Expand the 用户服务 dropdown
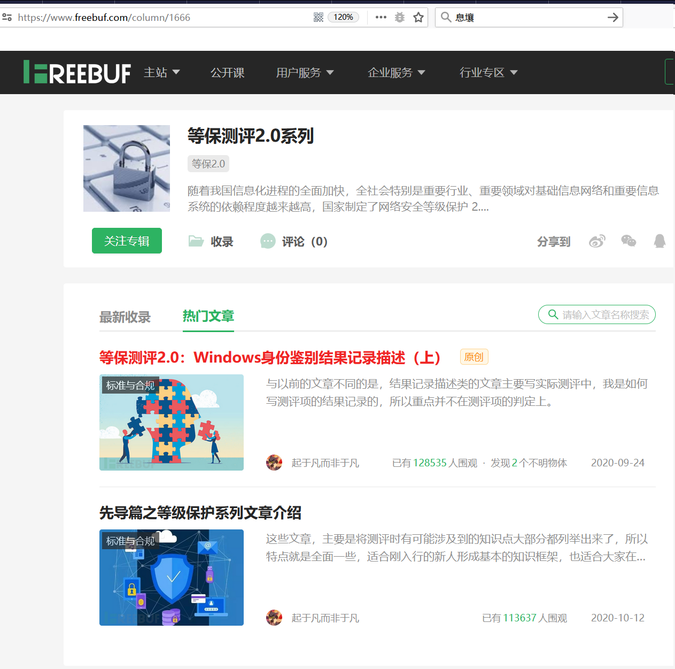Viewport: 675px width, 669px height. coord(305,72)
